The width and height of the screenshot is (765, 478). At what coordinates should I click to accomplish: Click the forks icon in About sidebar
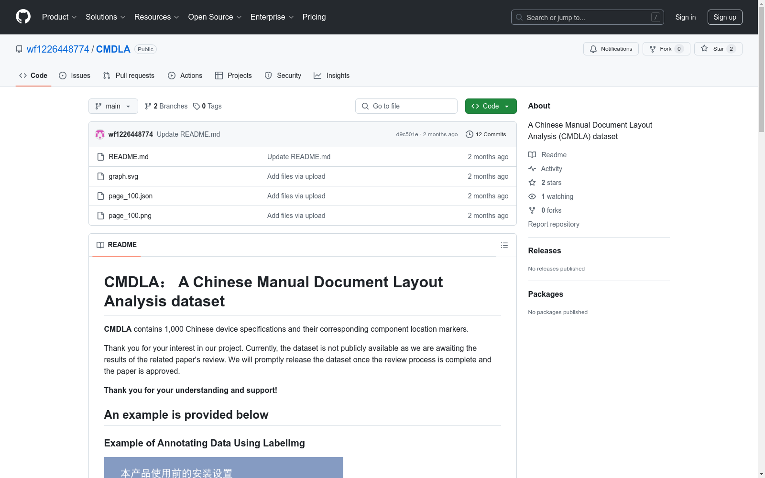(x=532, y=210)
